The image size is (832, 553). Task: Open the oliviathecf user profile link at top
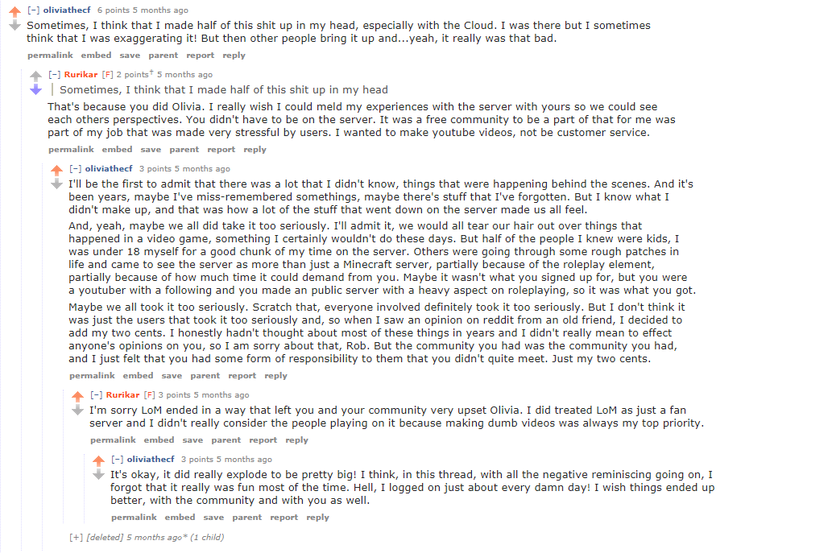67,10
